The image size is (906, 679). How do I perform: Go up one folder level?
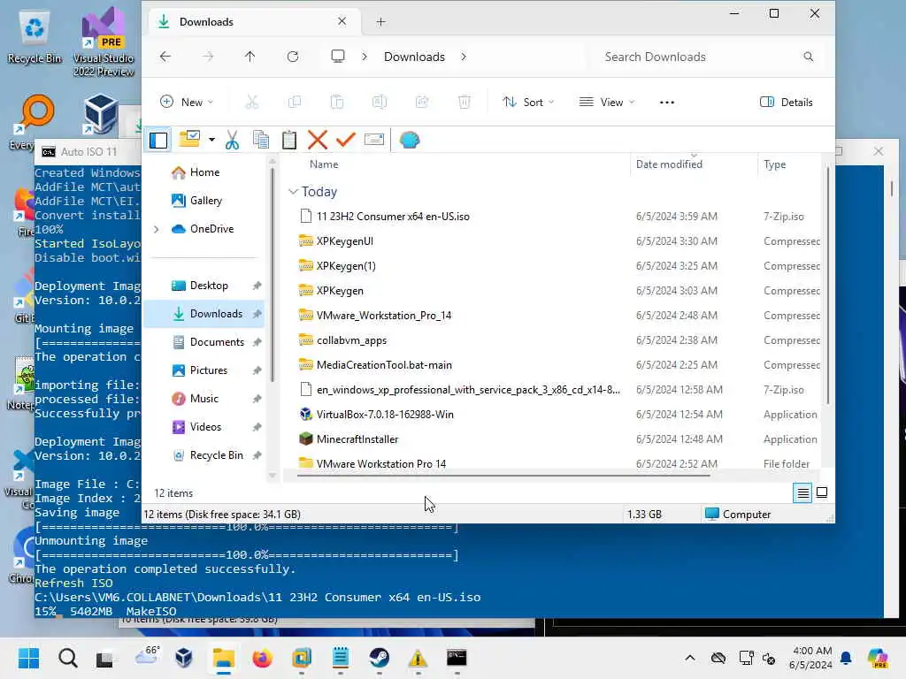(250, 57)
